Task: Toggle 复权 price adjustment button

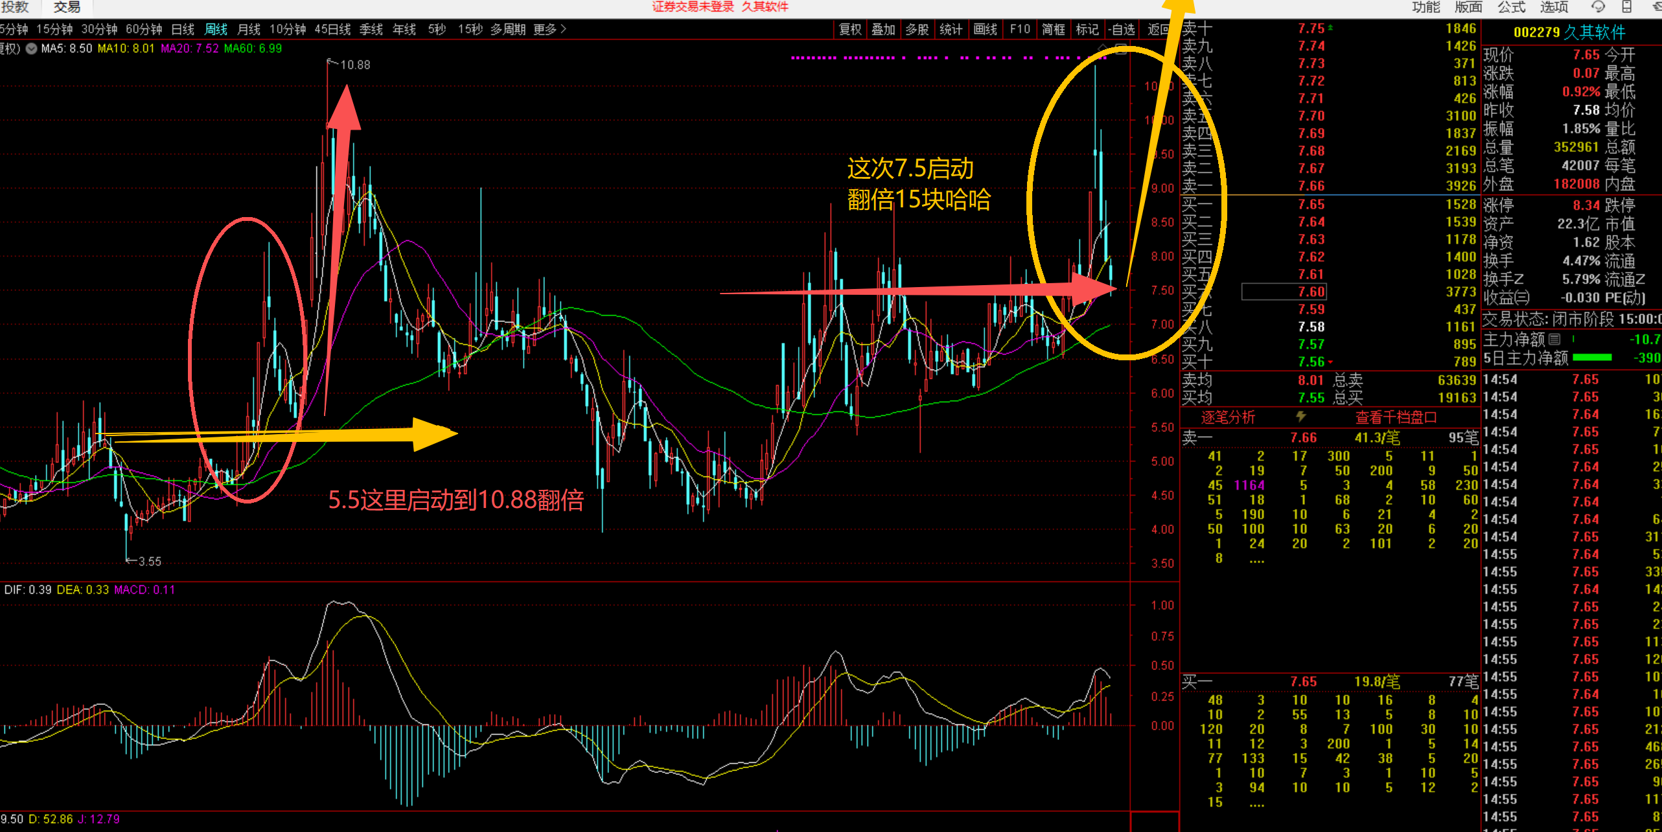Action: click(849, 29)
